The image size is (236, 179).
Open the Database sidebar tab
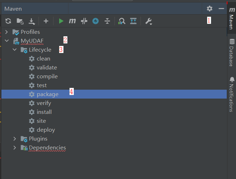[x=231, y=53]
